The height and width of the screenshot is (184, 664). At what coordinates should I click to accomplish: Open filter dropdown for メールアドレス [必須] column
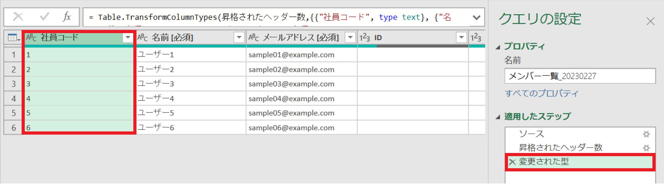[x=350, y=38]
